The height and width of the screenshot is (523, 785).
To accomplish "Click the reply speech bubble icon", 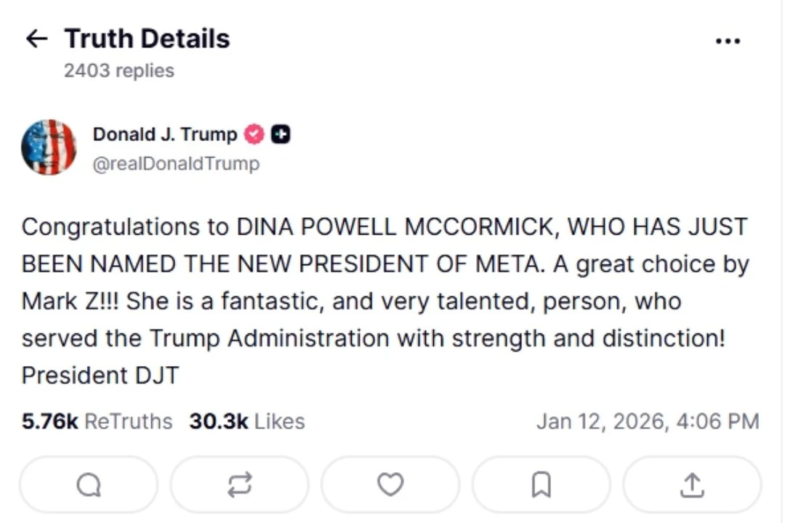I will coord(89,485).
